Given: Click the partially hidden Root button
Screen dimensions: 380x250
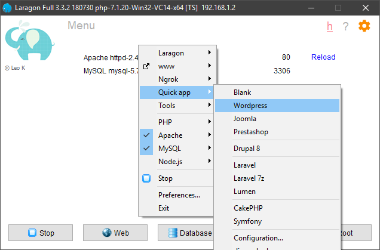Looking at the screenshot, I should coord(356,233).
